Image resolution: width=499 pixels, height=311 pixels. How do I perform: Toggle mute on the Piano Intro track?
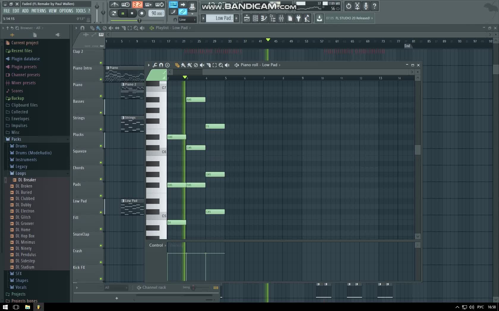pyautogui.click(x=101, y=80)
